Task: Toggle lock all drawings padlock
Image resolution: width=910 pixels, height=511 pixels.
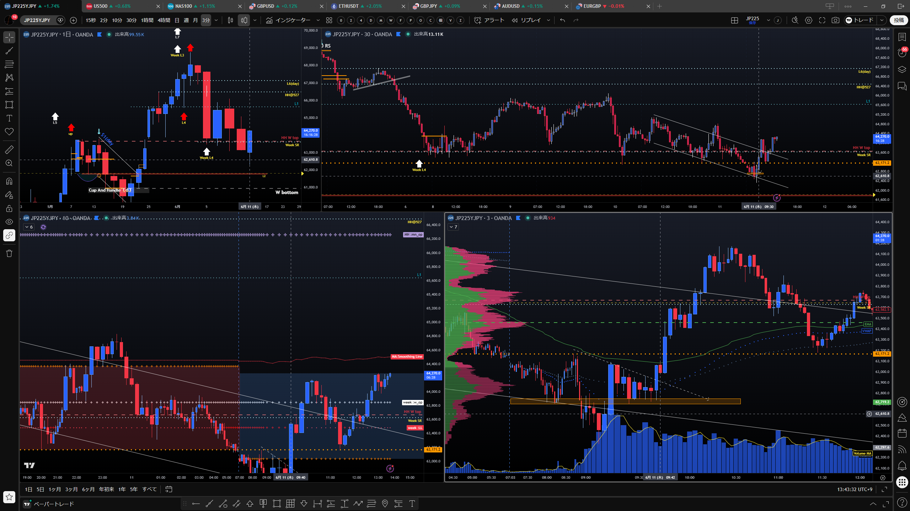Action: (9, 208)
